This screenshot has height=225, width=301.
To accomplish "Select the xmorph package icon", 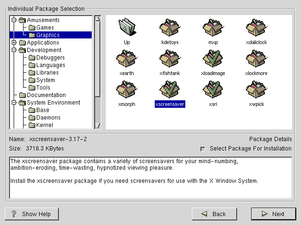I will point(127,90).
